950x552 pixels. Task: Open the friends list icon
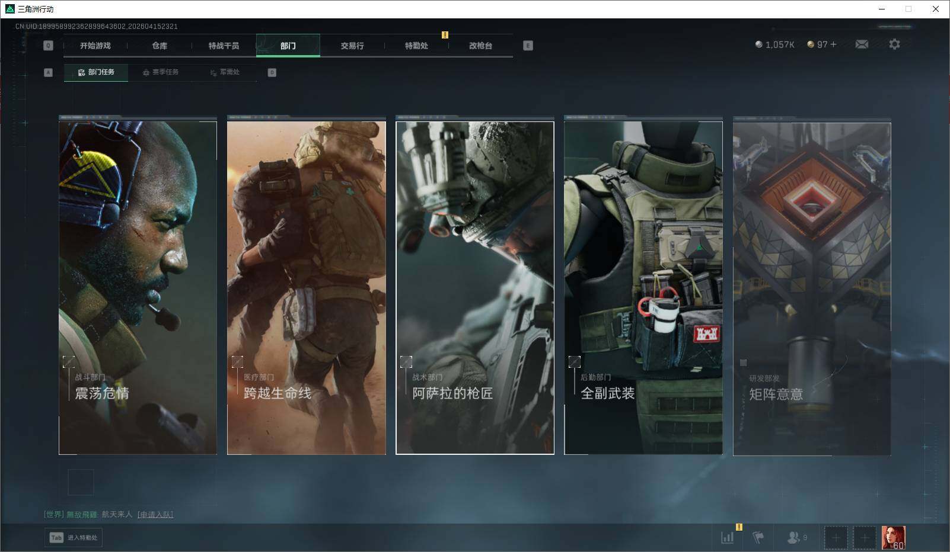794,537
